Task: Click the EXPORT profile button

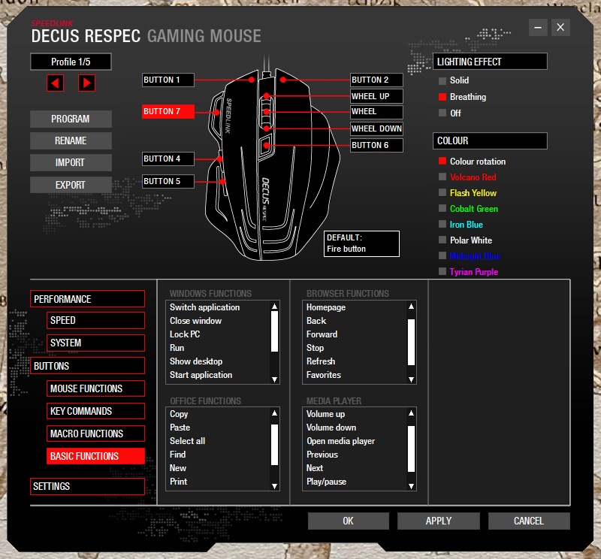Action: coord(71,185)
